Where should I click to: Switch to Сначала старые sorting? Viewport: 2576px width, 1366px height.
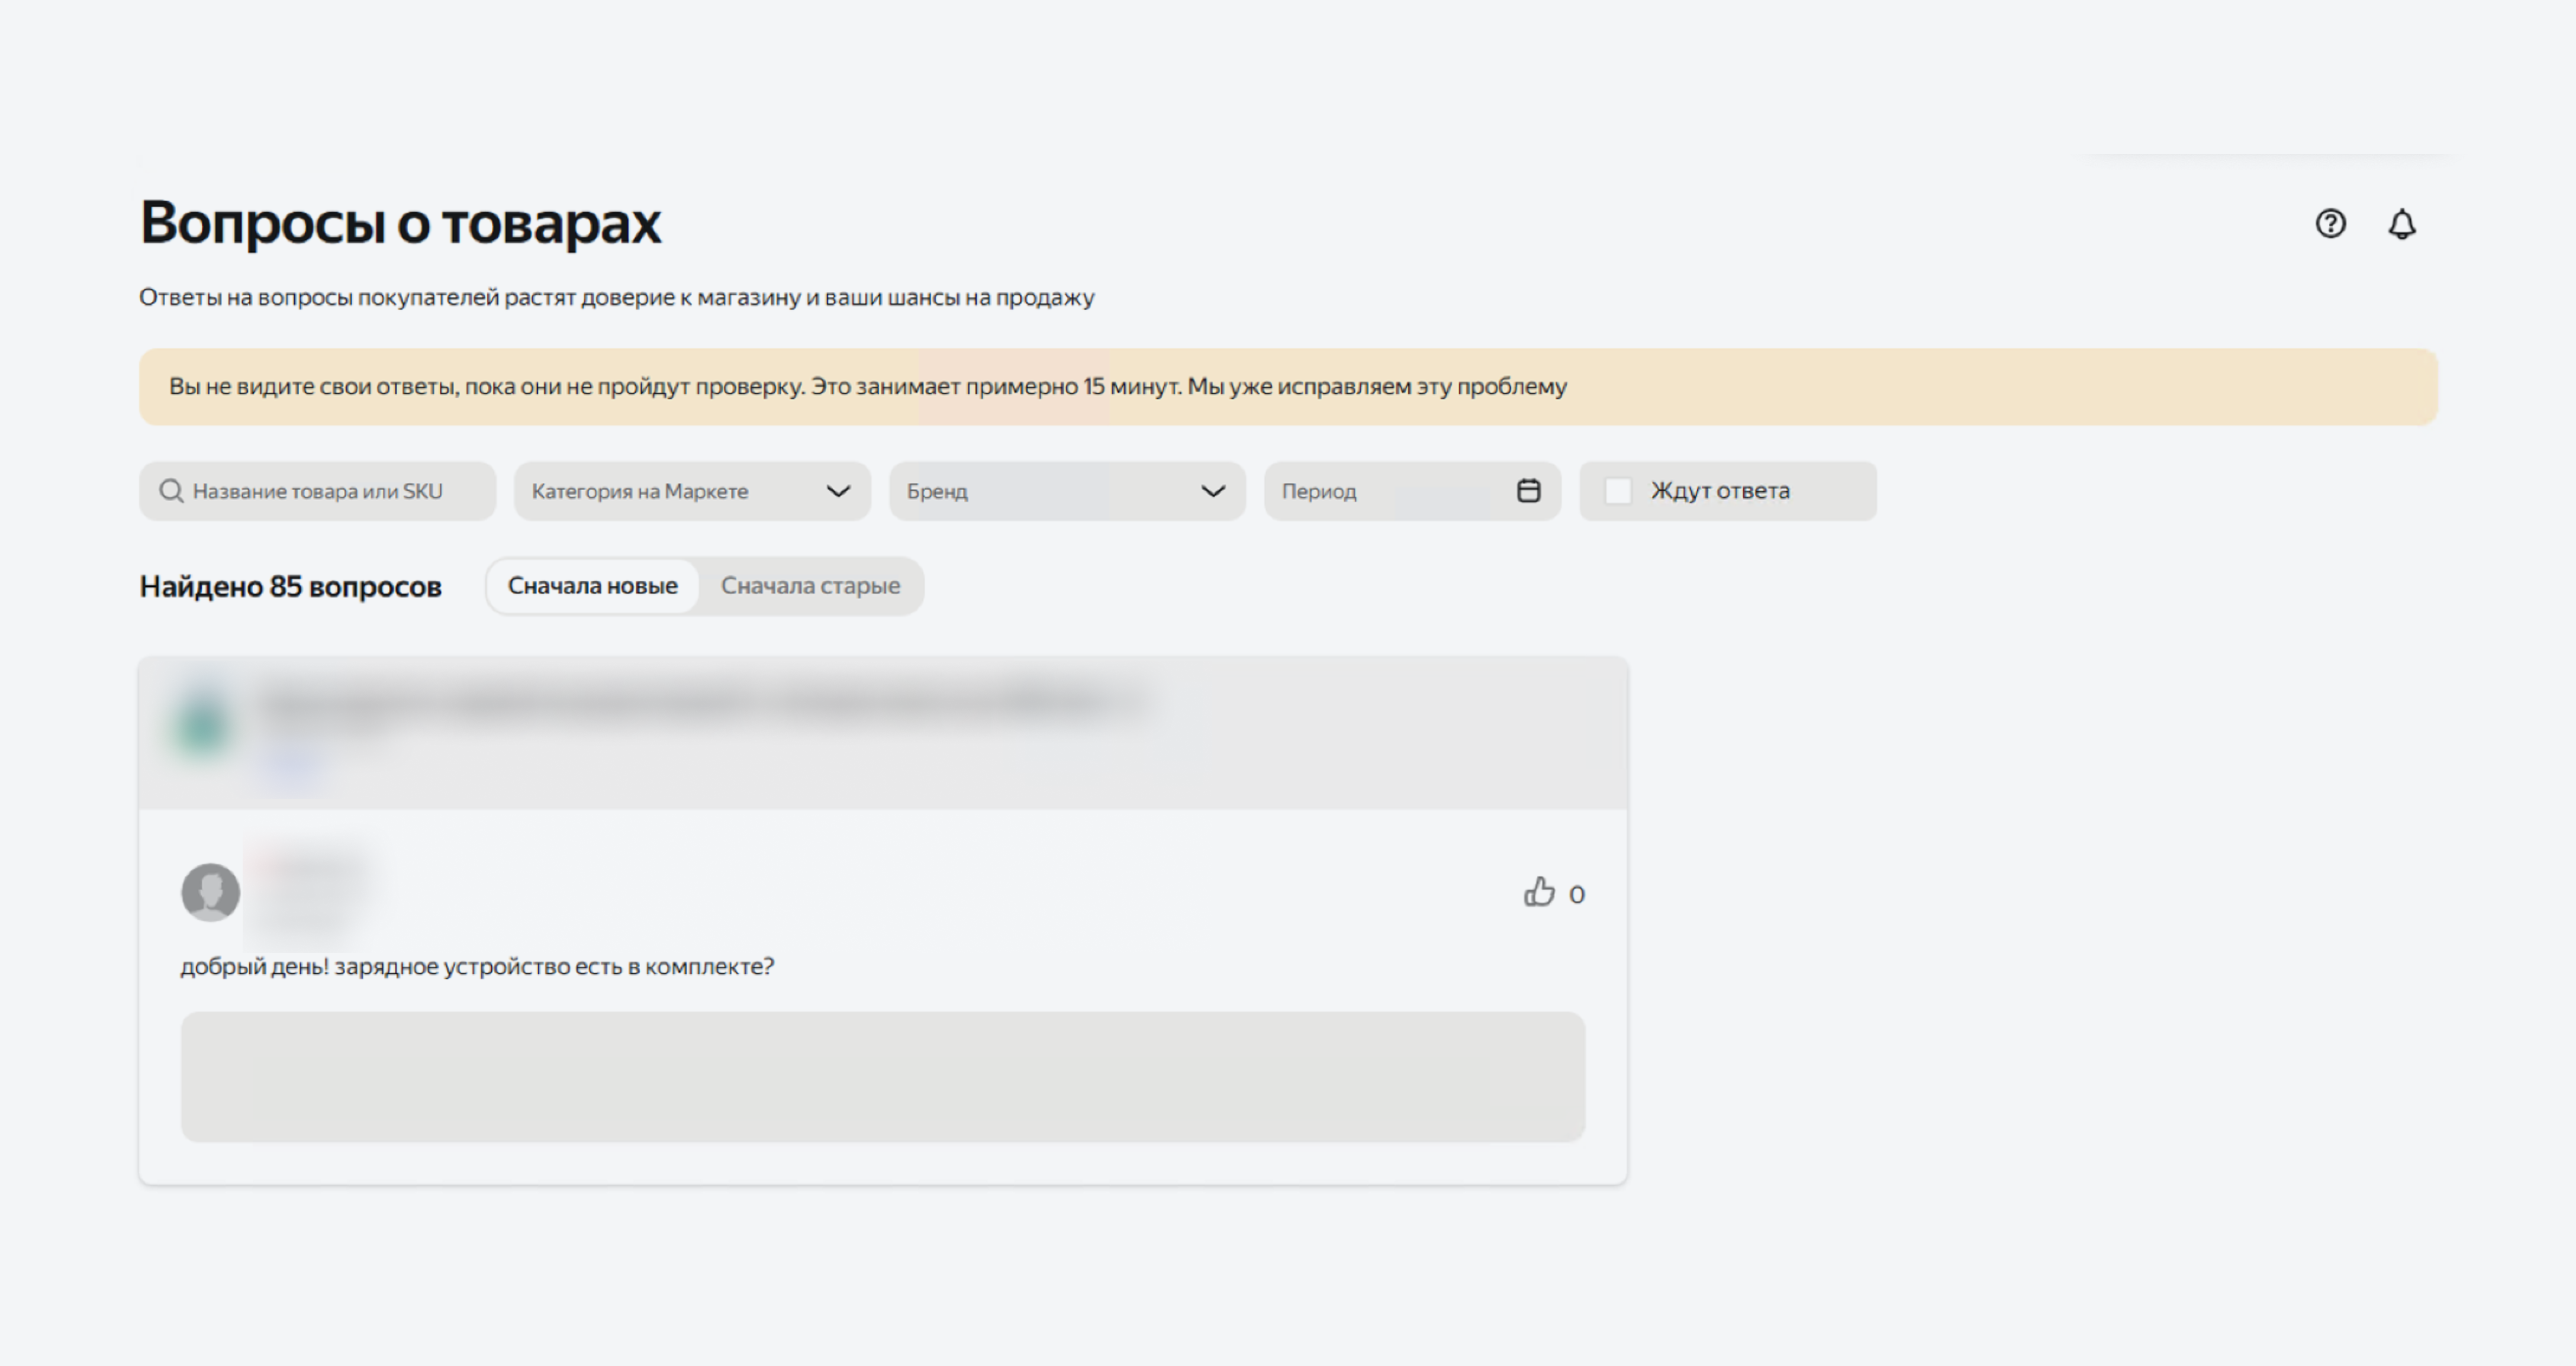tap(810, 586)
